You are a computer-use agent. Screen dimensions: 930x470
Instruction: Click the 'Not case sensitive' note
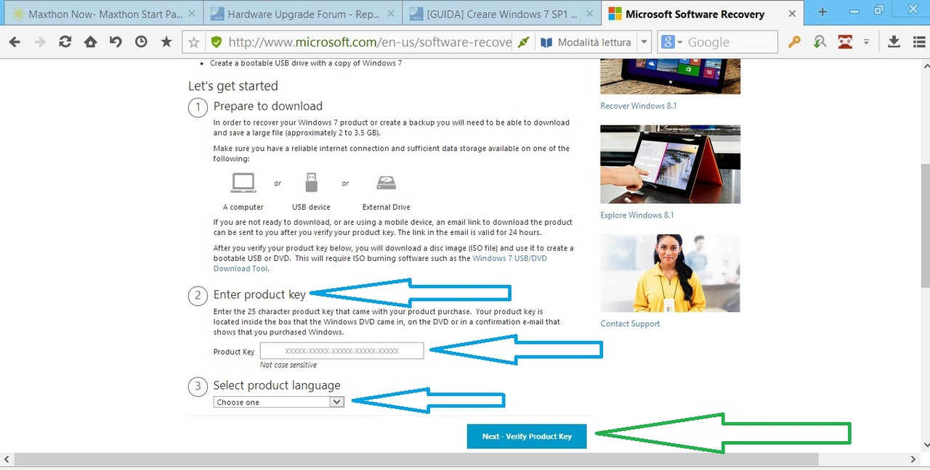[288, 365]
